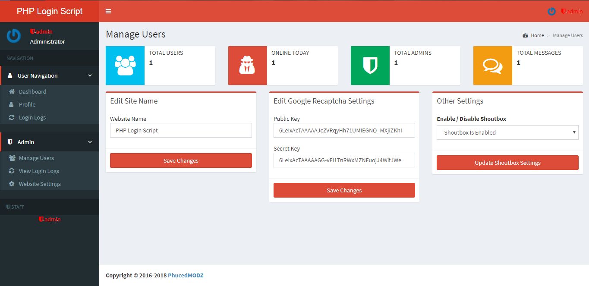Click the power avatar icon in sidebar
This screenshot has width=589, height=286.
click(x=14, y=36)
